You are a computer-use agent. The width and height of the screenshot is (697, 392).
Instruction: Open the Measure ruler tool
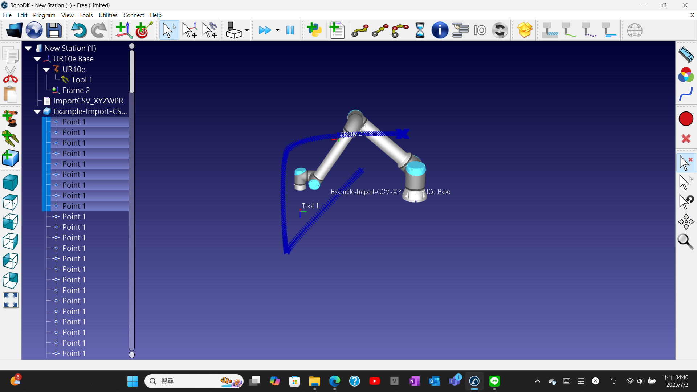686,55
